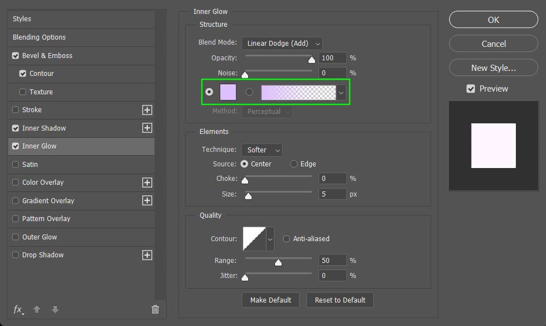Image resolution: width=546 pixels, height=326 pixels.
Task: Confirm with the OK button
Action: tap(494, 20)
